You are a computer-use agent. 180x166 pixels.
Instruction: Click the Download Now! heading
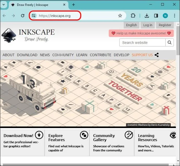click(x=18, y=136)
